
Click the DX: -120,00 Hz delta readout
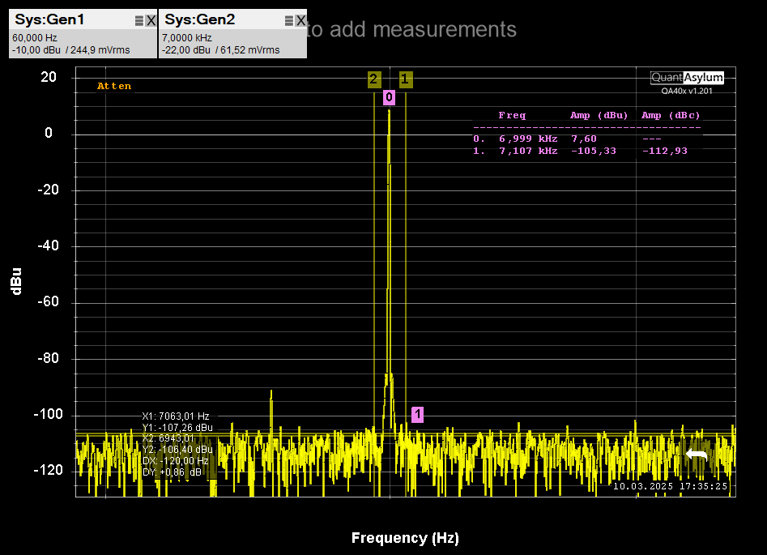(x=175, y=461)
